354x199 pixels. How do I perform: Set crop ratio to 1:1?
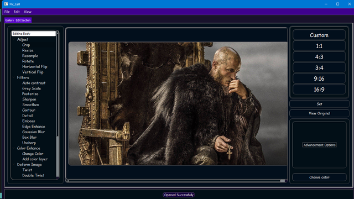click(319, 46)
